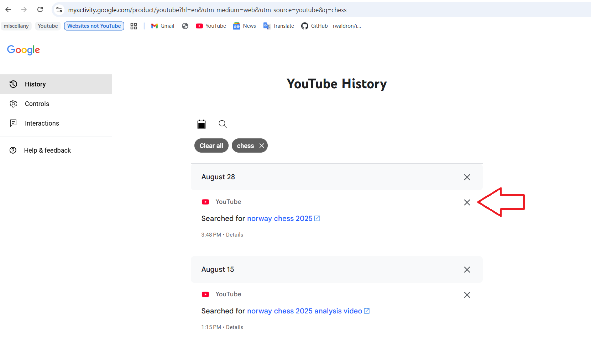Click the magnifier search history icon

[x=223, y=124]
